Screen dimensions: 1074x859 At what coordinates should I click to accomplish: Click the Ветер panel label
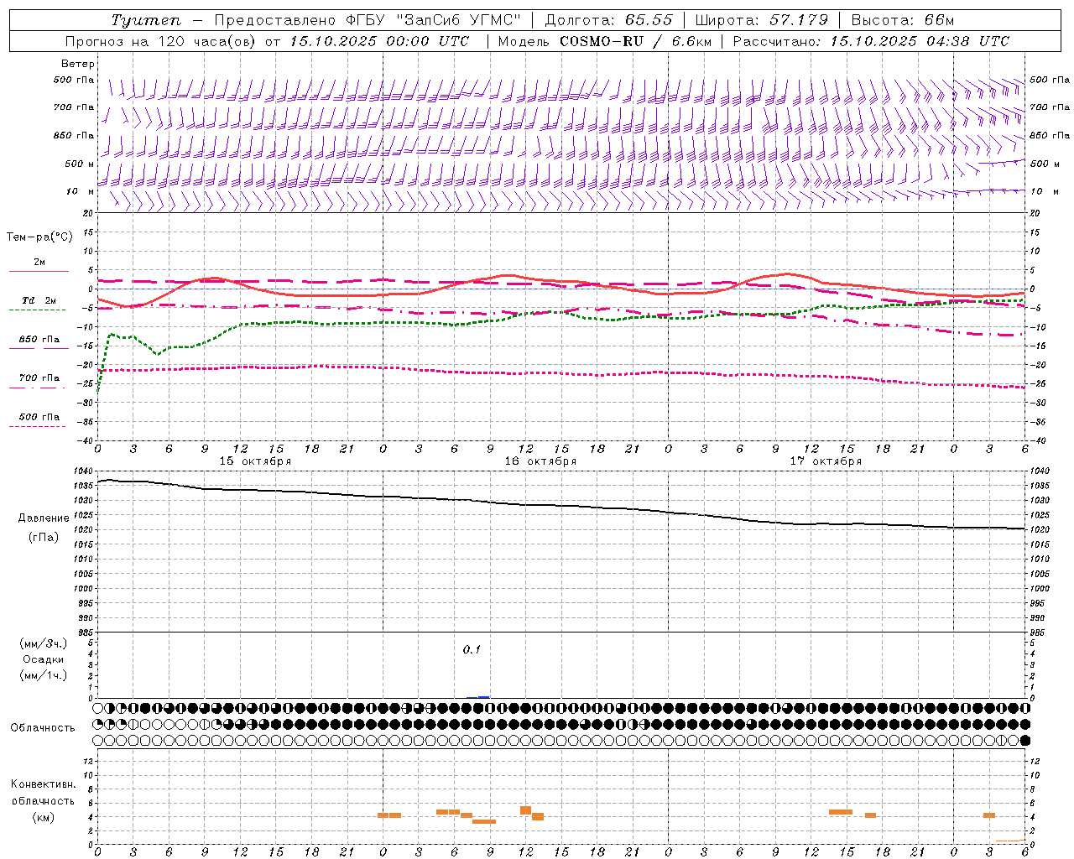click(x=77, y=64)
